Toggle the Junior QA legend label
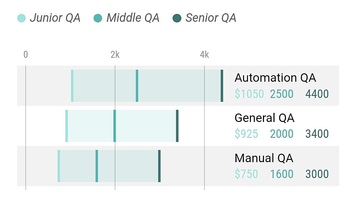The height and width of the screenshot is (216, 351). (55, 18)
